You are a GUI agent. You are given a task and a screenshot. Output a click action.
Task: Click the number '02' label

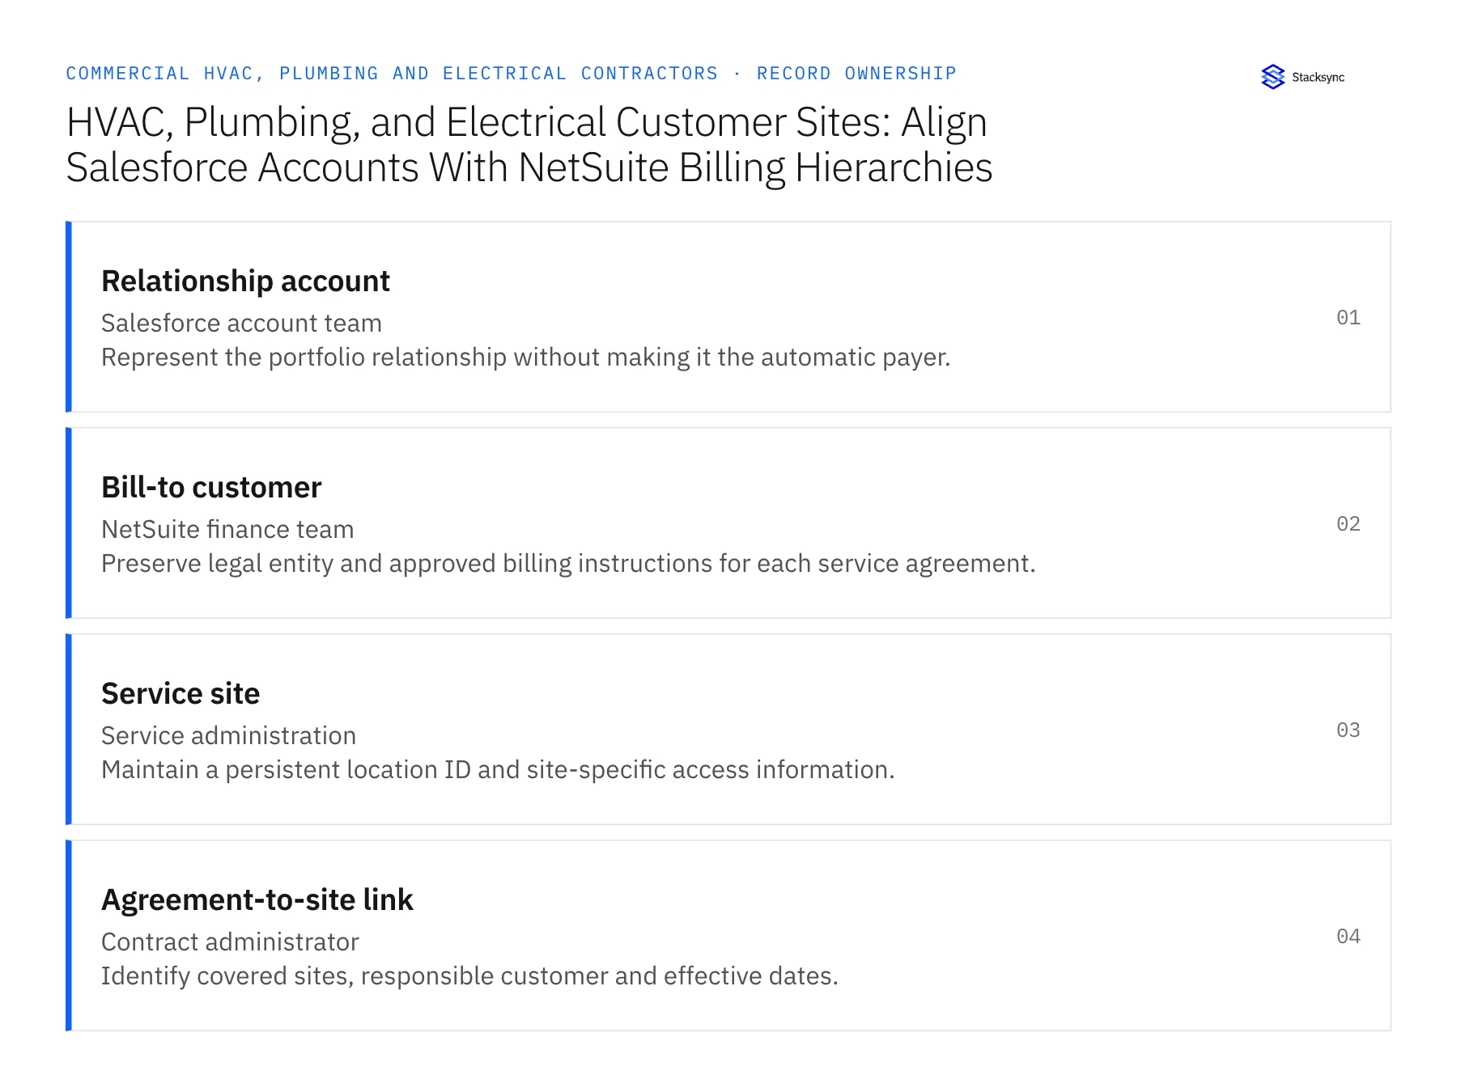pyautogui.click(x=1348, y=523)
